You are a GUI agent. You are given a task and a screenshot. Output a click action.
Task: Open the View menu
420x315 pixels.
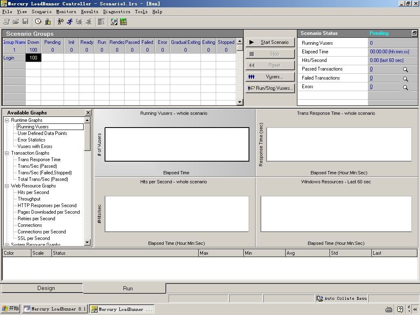(x=22, y=11)
